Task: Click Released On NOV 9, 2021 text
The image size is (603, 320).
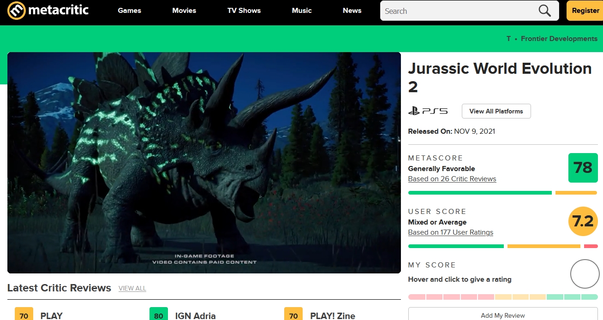Action: (x=452, y=131)
